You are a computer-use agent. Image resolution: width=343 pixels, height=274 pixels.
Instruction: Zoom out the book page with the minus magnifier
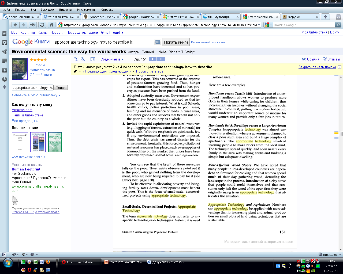pyautogui.click(x=76, y=59)
